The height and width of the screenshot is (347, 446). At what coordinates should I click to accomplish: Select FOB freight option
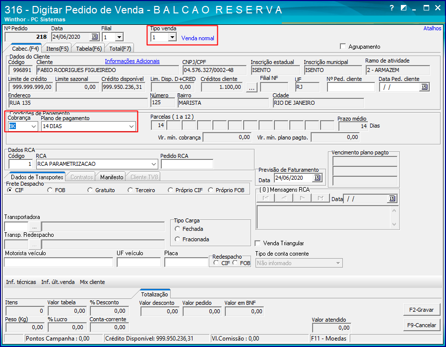(50, 190)
